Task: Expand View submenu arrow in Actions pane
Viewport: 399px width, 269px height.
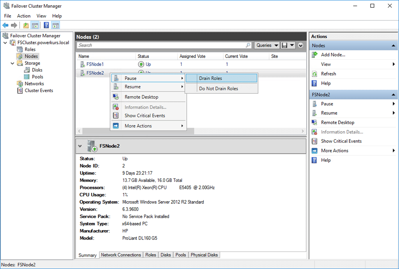Action: coord(394,64)
